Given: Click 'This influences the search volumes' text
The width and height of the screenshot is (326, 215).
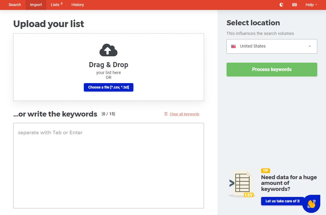Looking at the screenshot, I should tap(260, 33).
